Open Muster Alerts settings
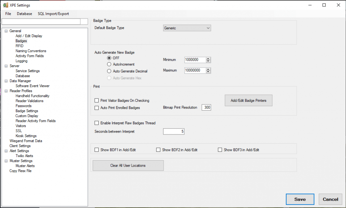This screenshot has width=346, height=208. coord(25,166)
